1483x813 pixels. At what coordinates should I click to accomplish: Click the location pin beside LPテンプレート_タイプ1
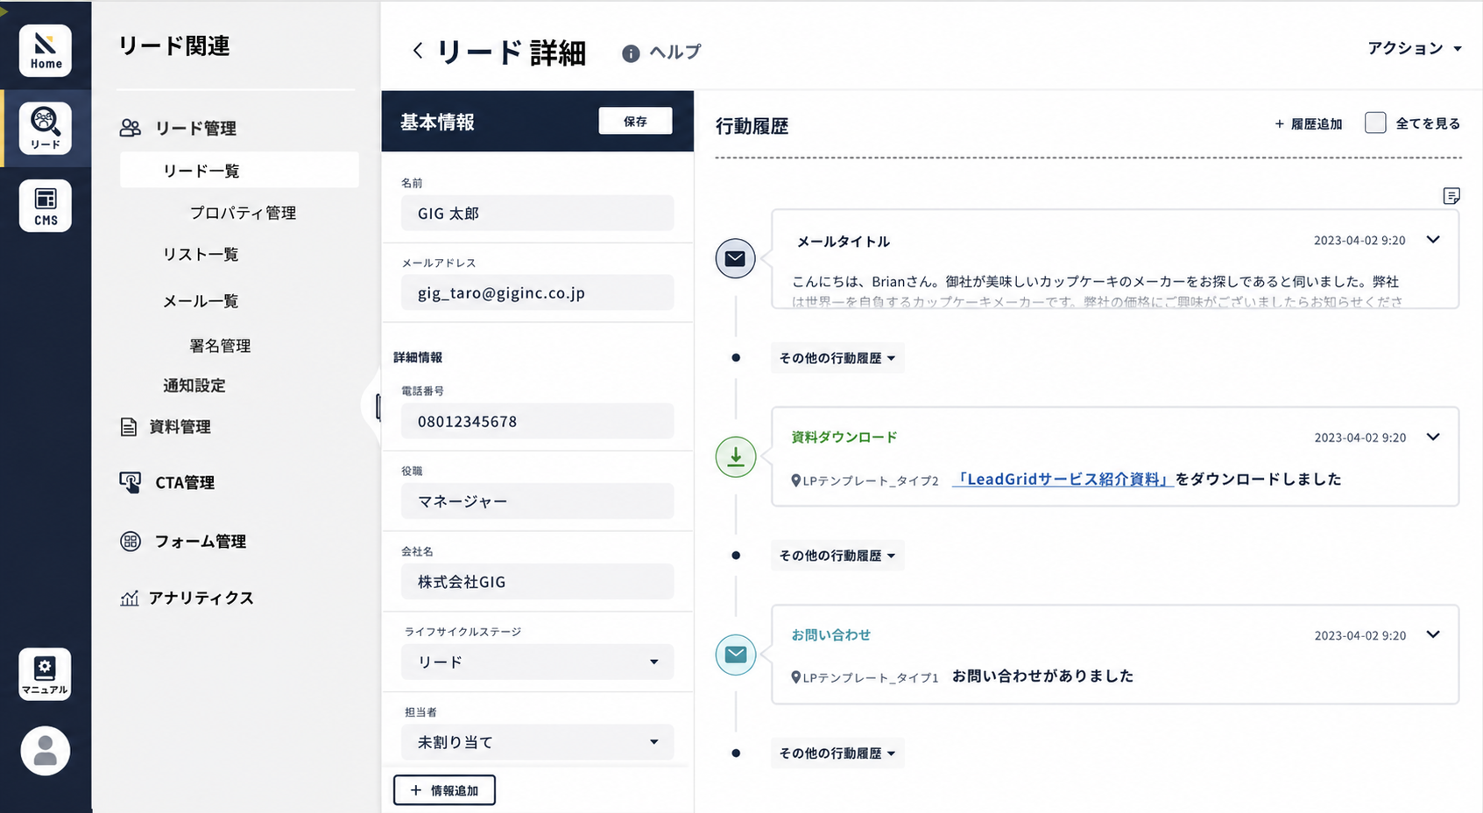[x=796, y=677]
